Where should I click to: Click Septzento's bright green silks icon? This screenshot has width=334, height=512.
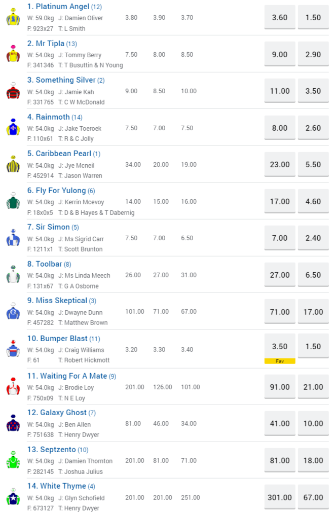[x=13, y=460]
